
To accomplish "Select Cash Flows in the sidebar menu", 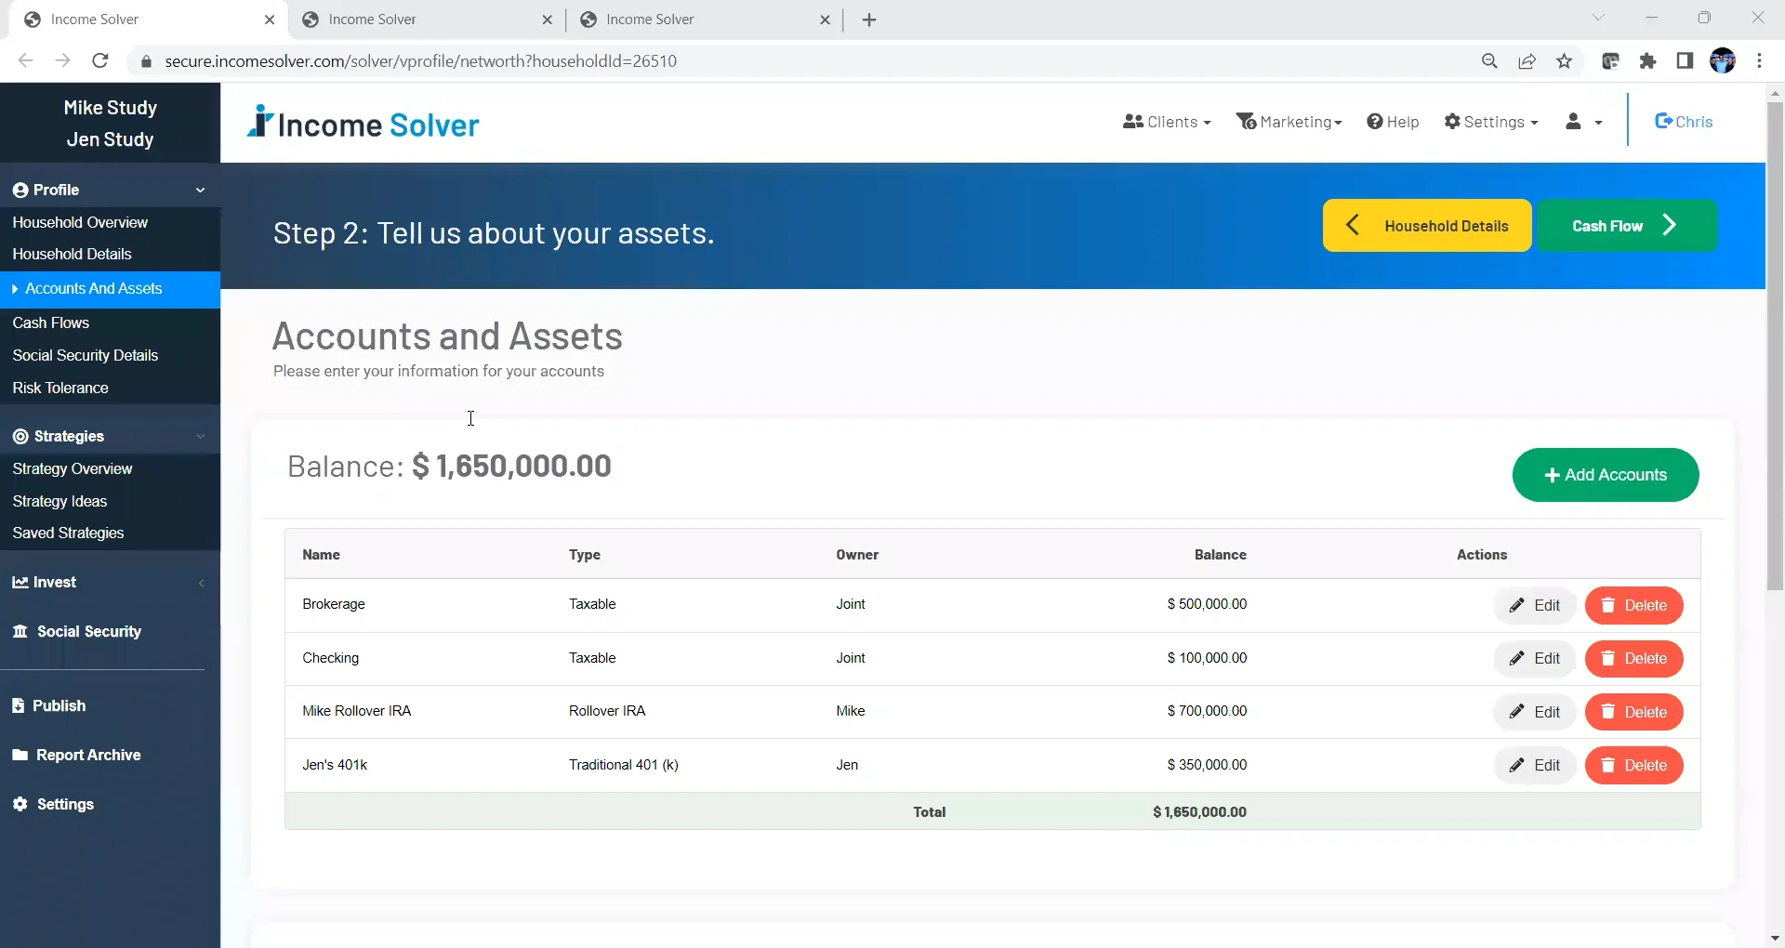I will pos(51,323).
